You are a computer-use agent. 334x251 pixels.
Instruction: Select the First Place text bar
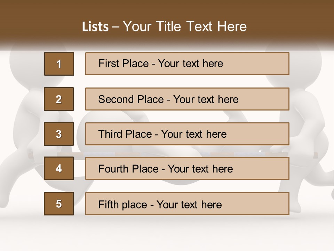pos(187,64)
